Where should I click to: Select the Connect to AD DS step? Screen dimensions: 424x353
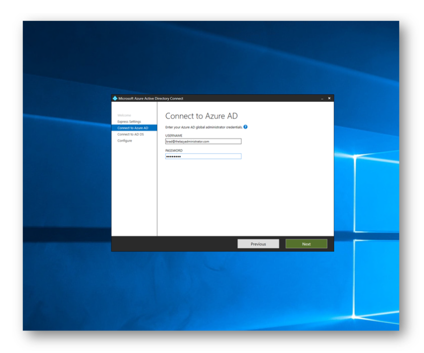(x=131, y=134)
